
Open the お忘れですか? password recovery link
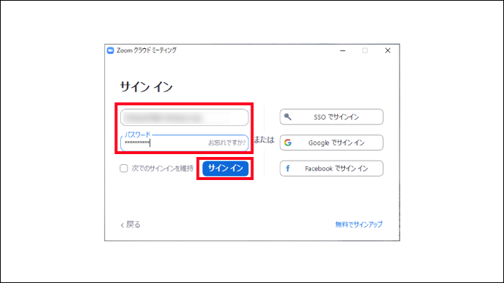(227, 143)
